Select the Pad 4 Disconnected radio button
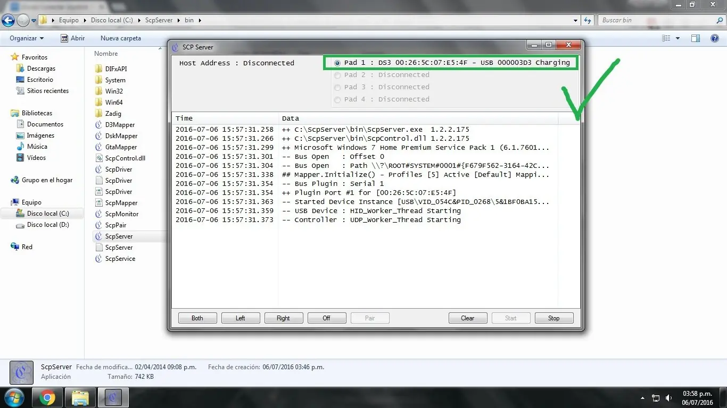The height and width of the screenshot is (408, 727). (337, 99)
